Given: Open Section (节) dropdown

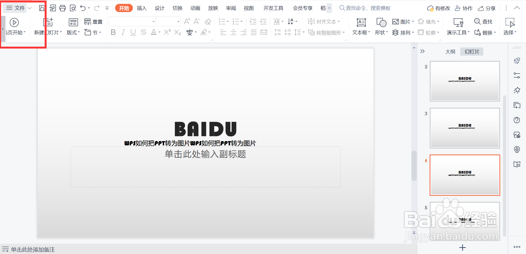Looking at the screenshot, I should coord(93,32).
